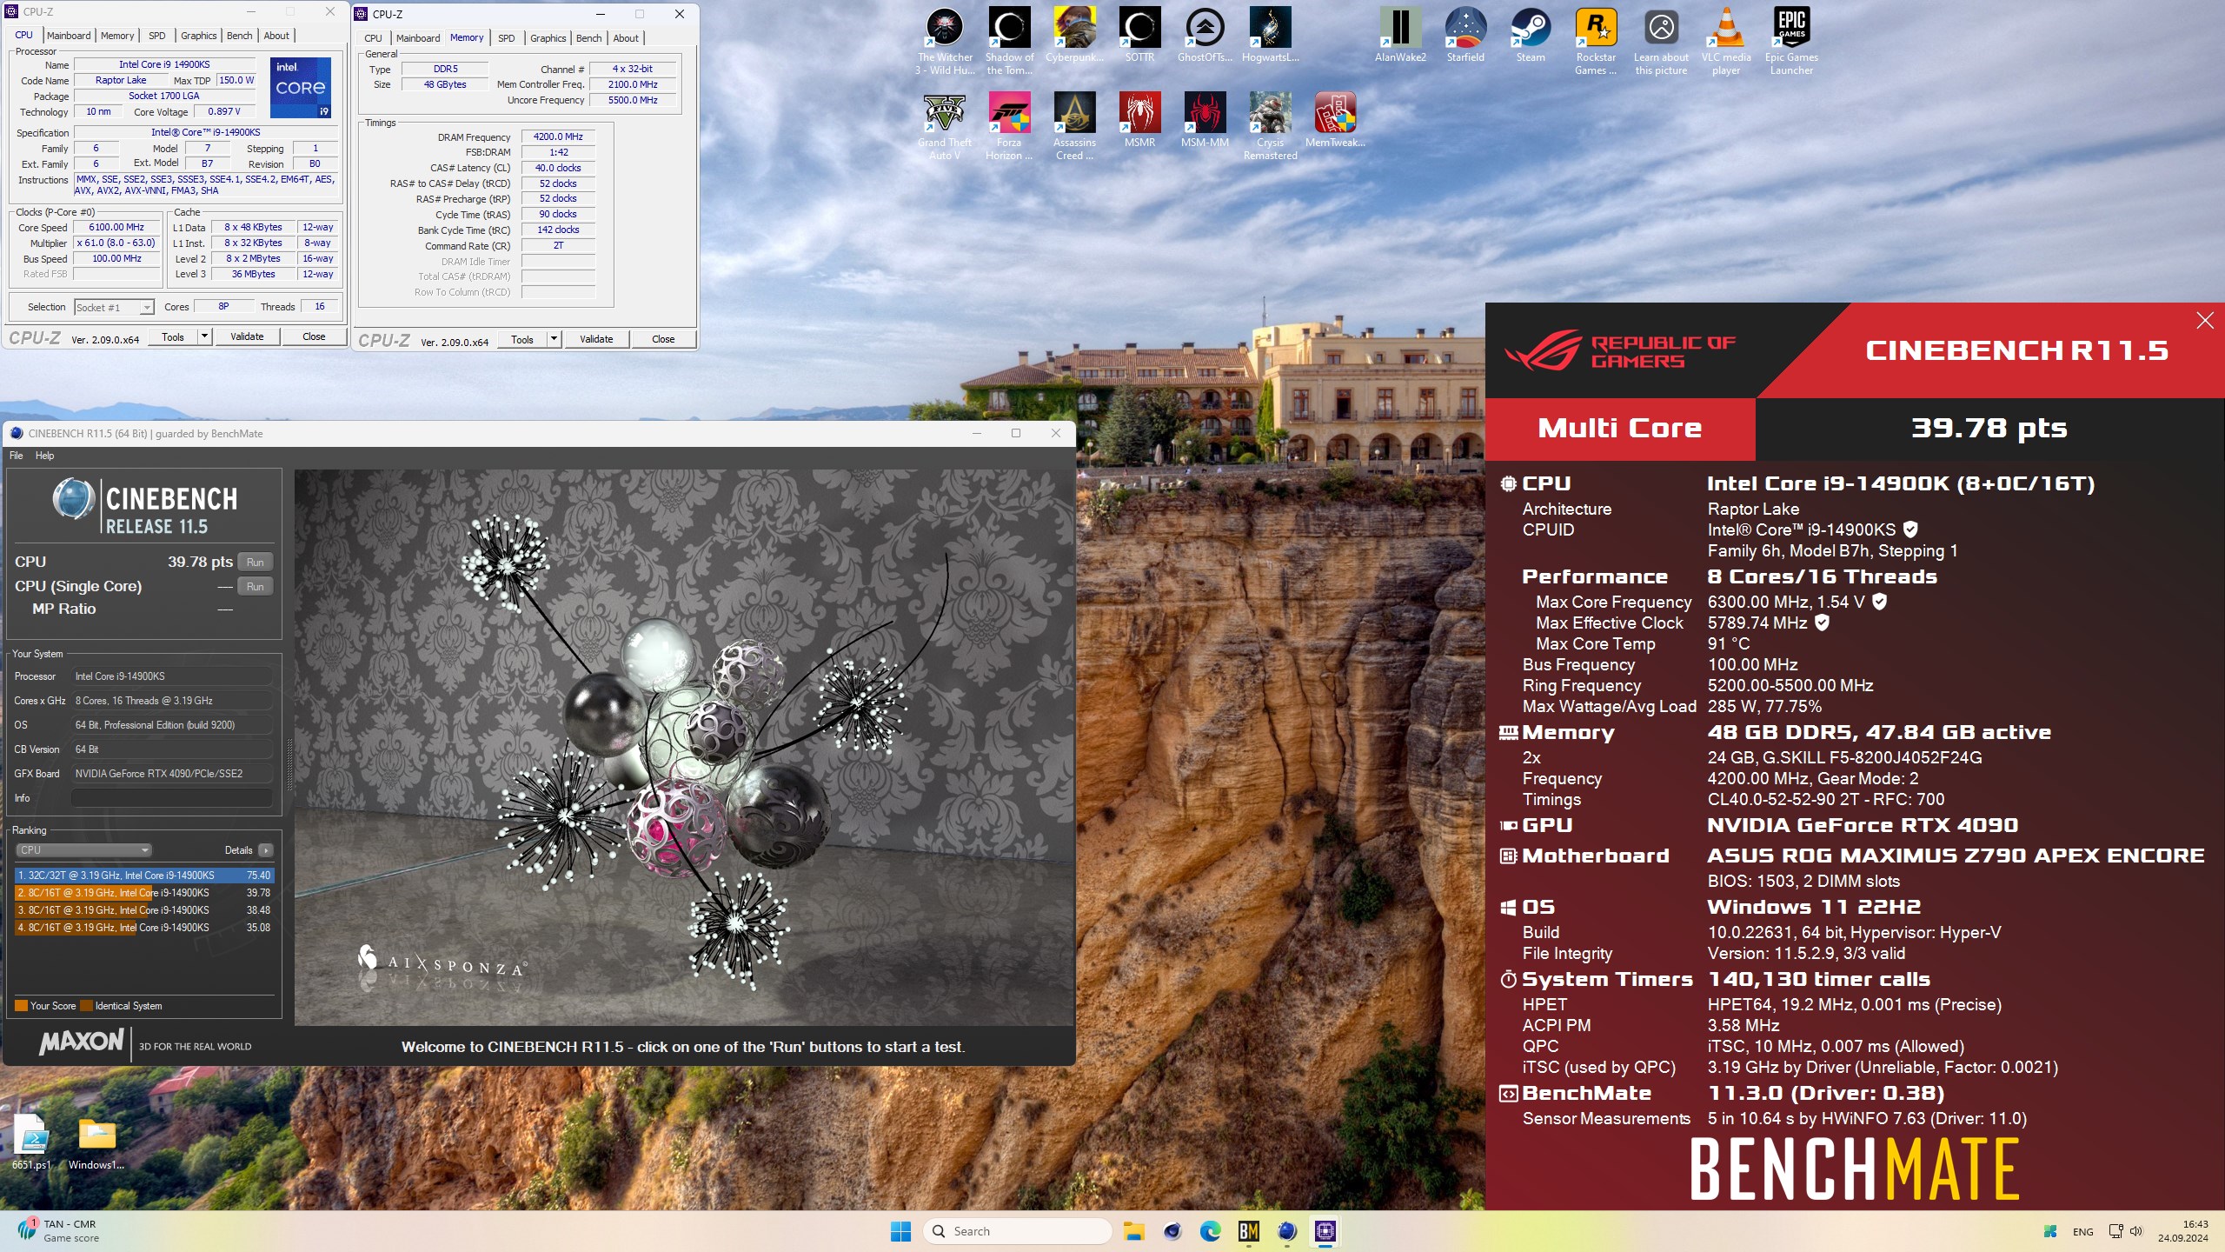
Task: Open The Witcher 3 desktop shortcut
Action: tap(945, 41)
